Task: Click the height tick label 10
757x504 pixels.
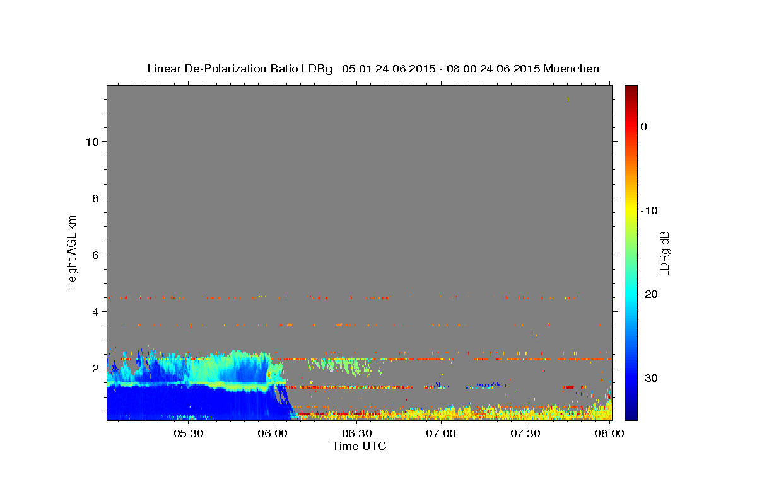Action: [93, 142]
